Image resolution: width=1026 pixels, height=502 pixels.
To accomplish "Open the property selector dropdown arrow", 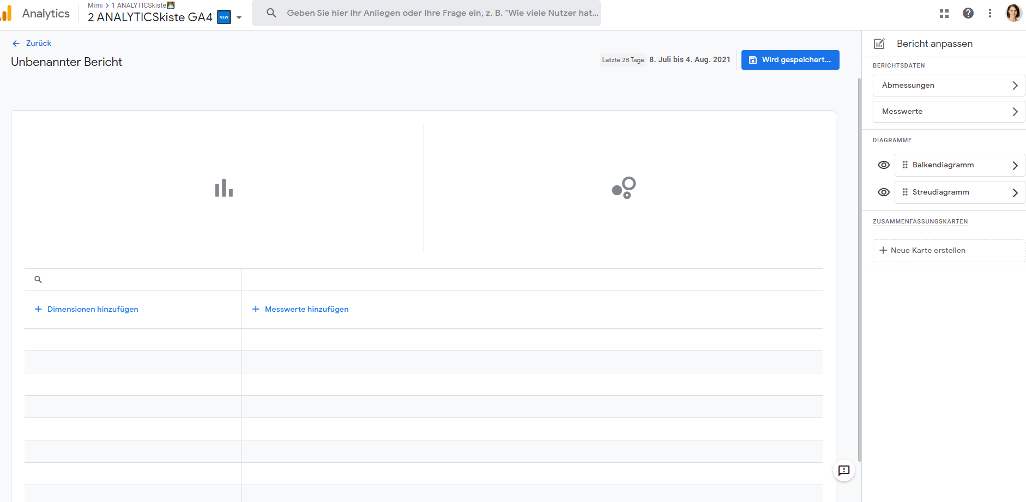I will [239, 17].
